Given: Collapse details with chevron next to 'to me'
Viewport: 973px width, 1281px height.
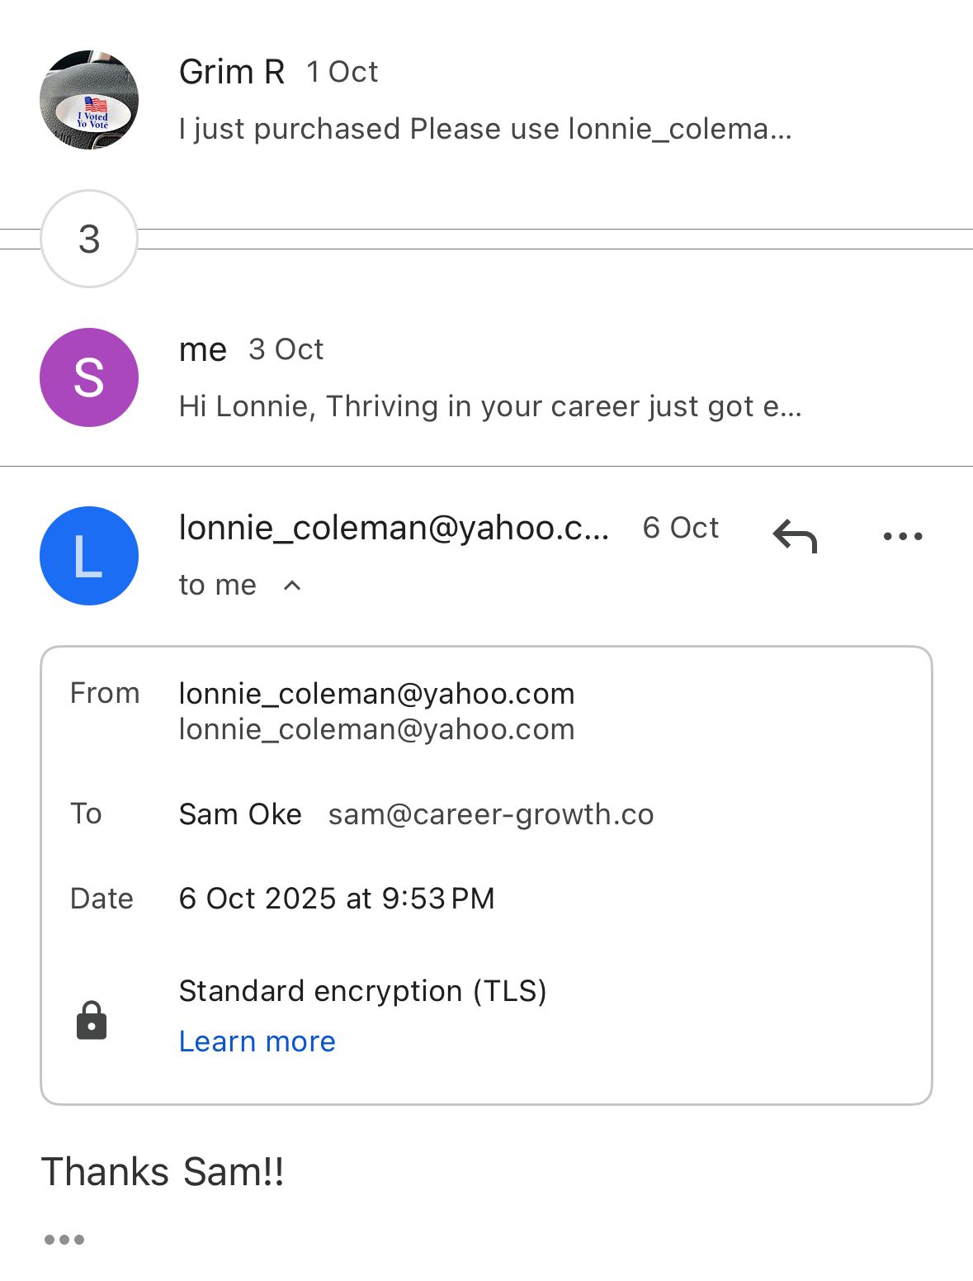Looking at the screenshot, I should 292,586.
